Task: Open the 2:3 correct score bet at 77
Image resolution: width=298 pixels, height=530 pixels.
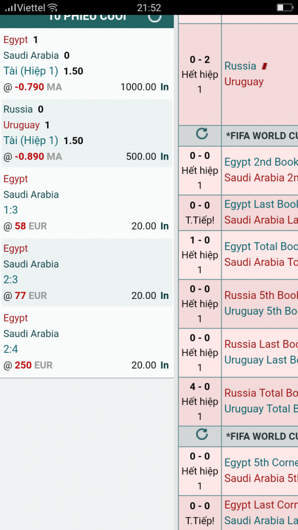Action: click(x=87, y=272)
